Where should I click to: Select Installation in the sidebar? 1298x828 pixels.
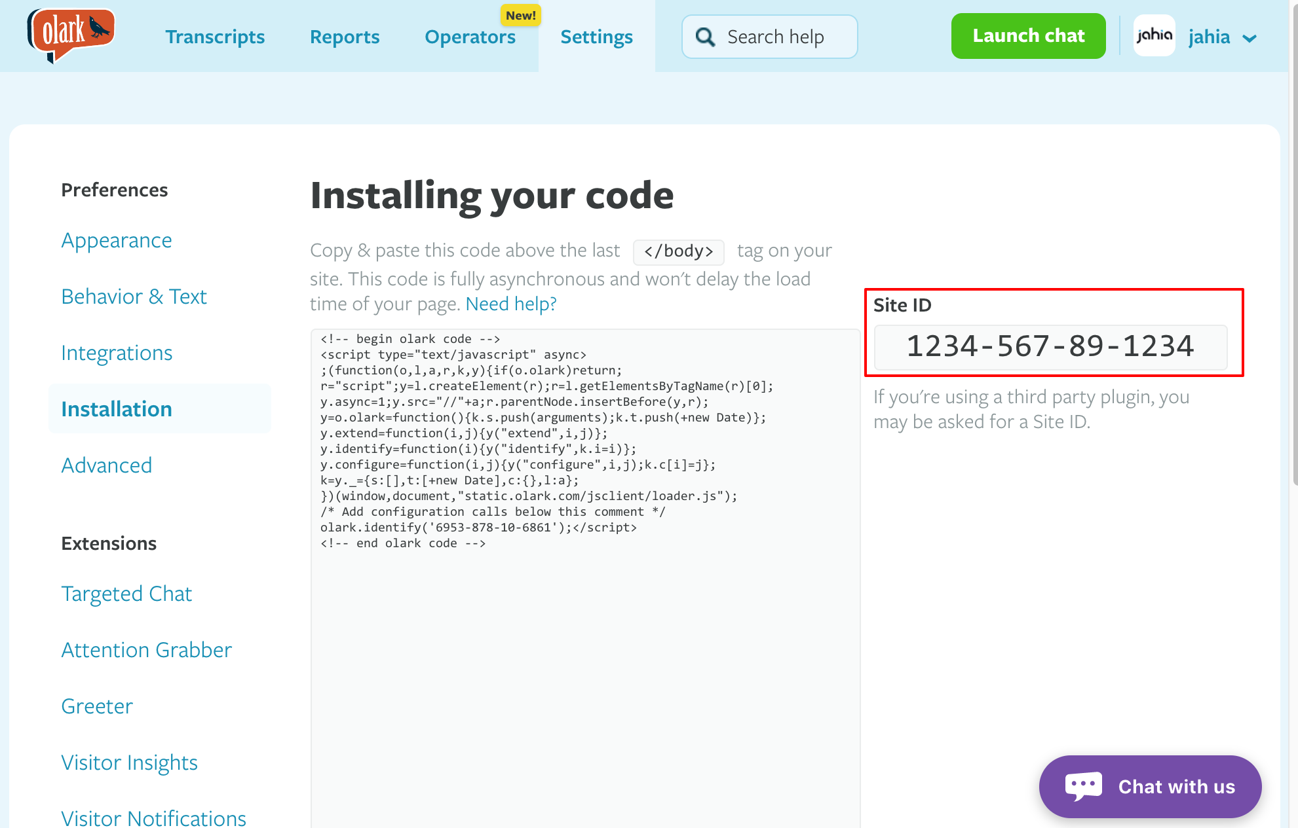pyautogui.click(x=160, y=409)
